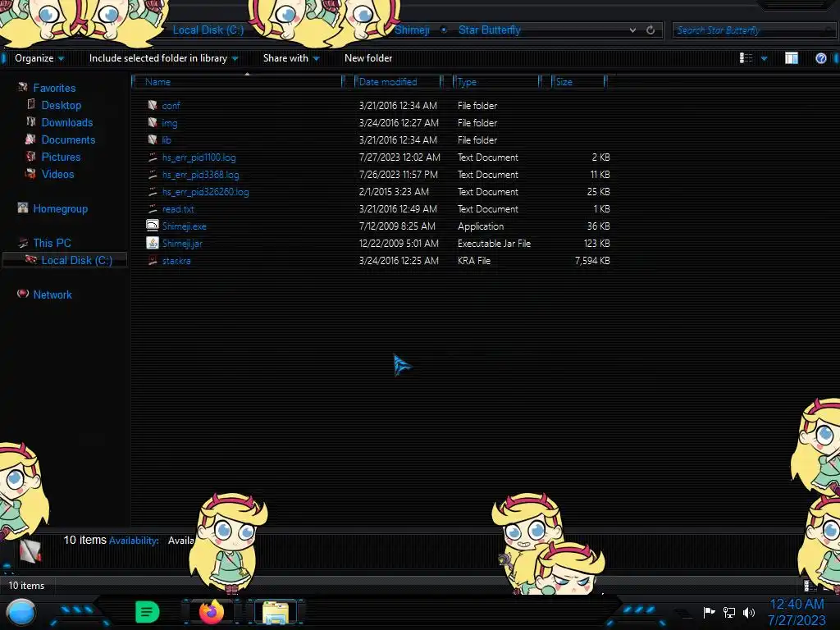
Task: Sort by the Size column header
Action: (578, 81)
